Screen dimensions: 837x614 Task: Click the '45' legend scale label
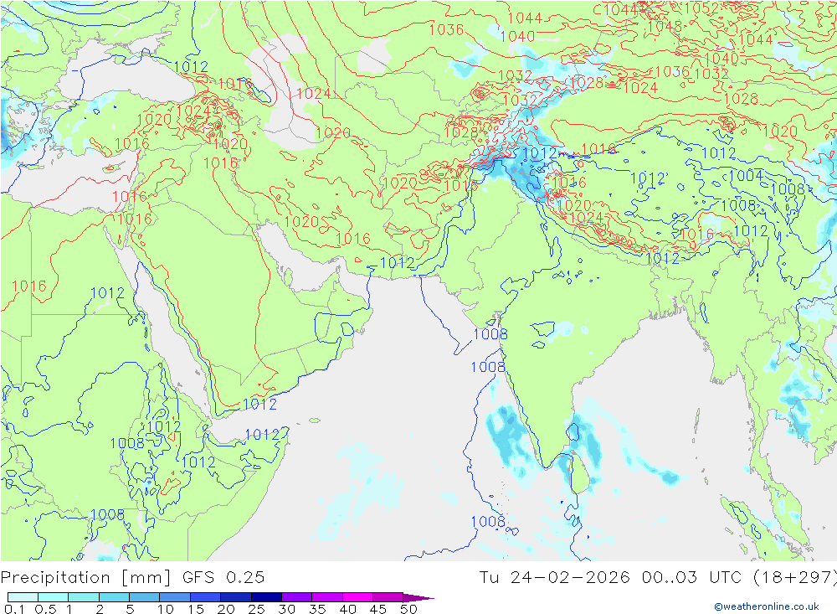(378, 609)
